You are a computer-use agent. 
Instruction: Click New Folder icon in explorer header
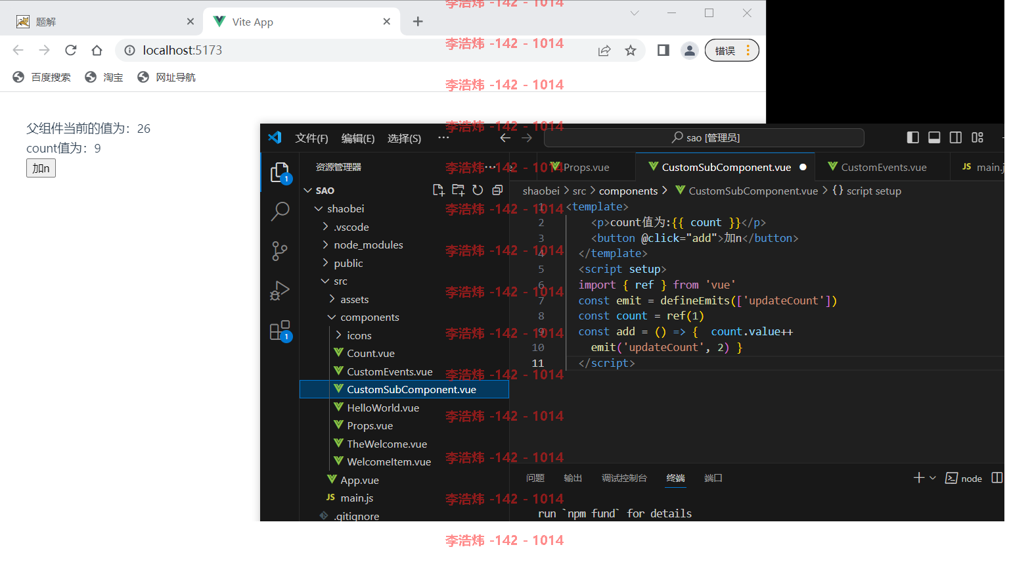(x=458, y=190)
